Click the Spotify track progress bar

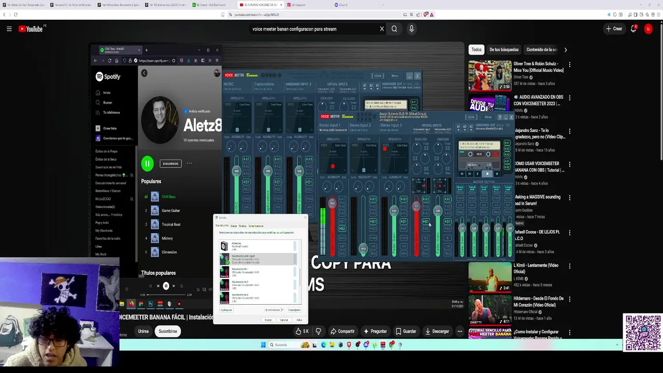(166, 295)
